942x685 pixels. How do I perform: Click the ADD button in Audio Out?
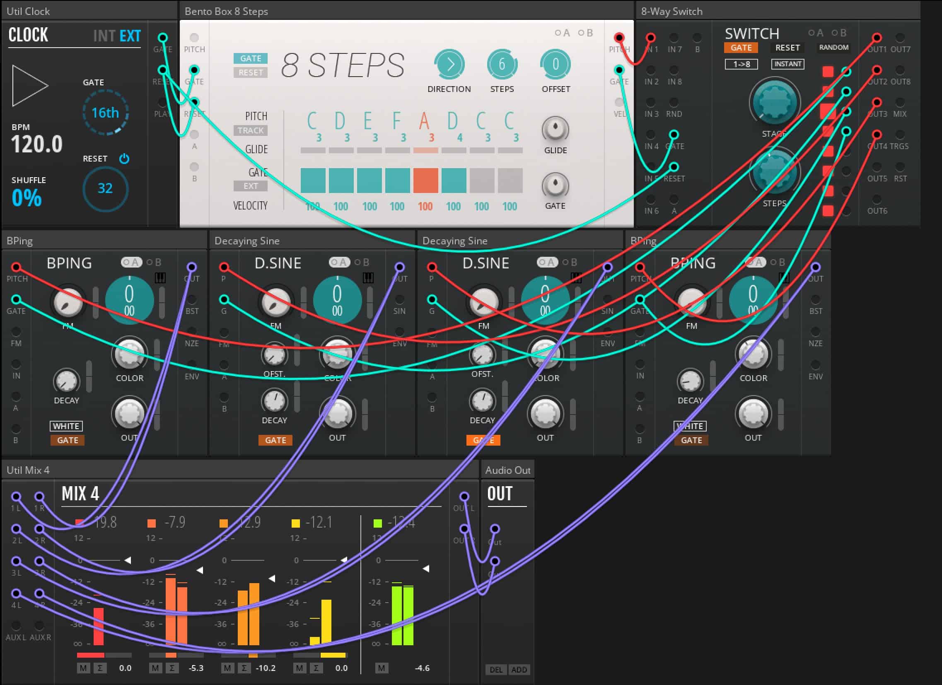(x=519, y=670)
